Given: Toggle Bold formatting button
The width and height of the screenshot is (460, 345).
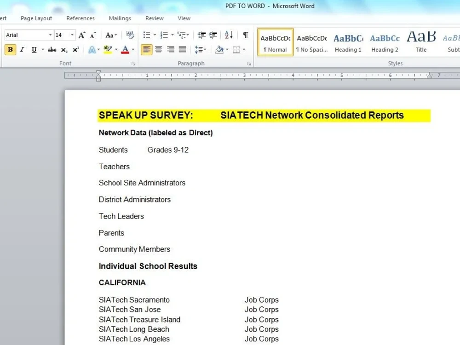Looking at the screenshot, I should click(10, 50).
